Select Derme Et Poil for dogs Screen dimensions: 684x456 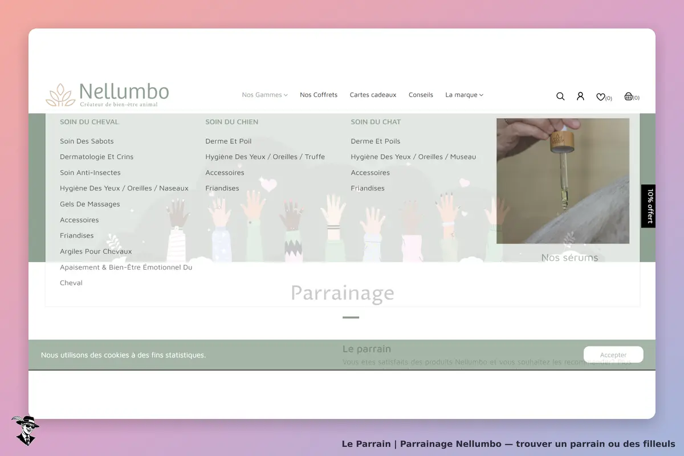[228, 141]
